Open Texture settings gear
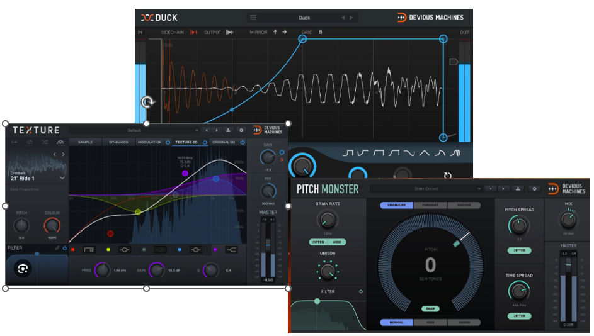 (241, 130)
